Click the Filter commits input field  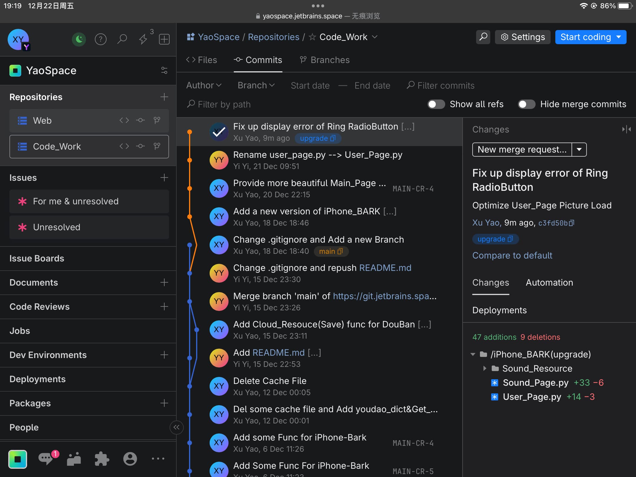click(446, 86)
